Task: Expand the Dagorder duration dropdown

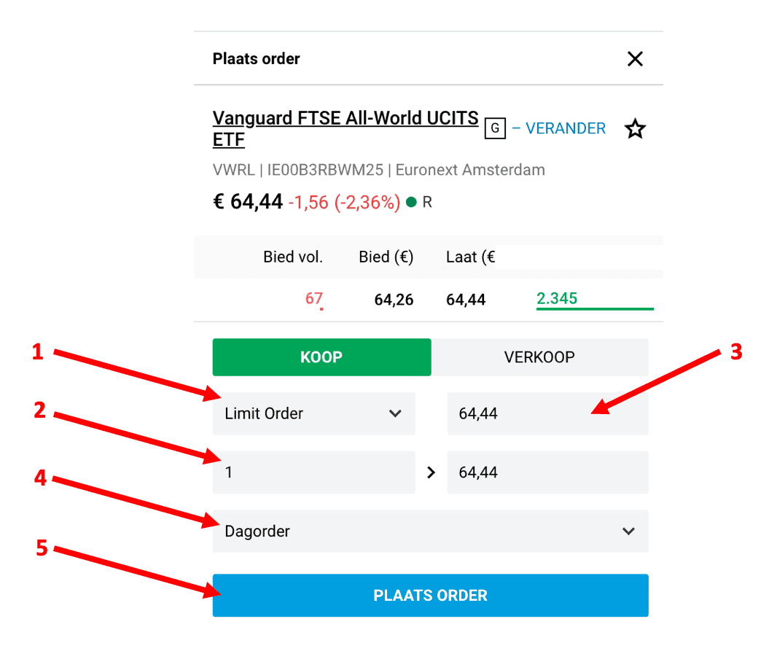Action: [430, 531]
